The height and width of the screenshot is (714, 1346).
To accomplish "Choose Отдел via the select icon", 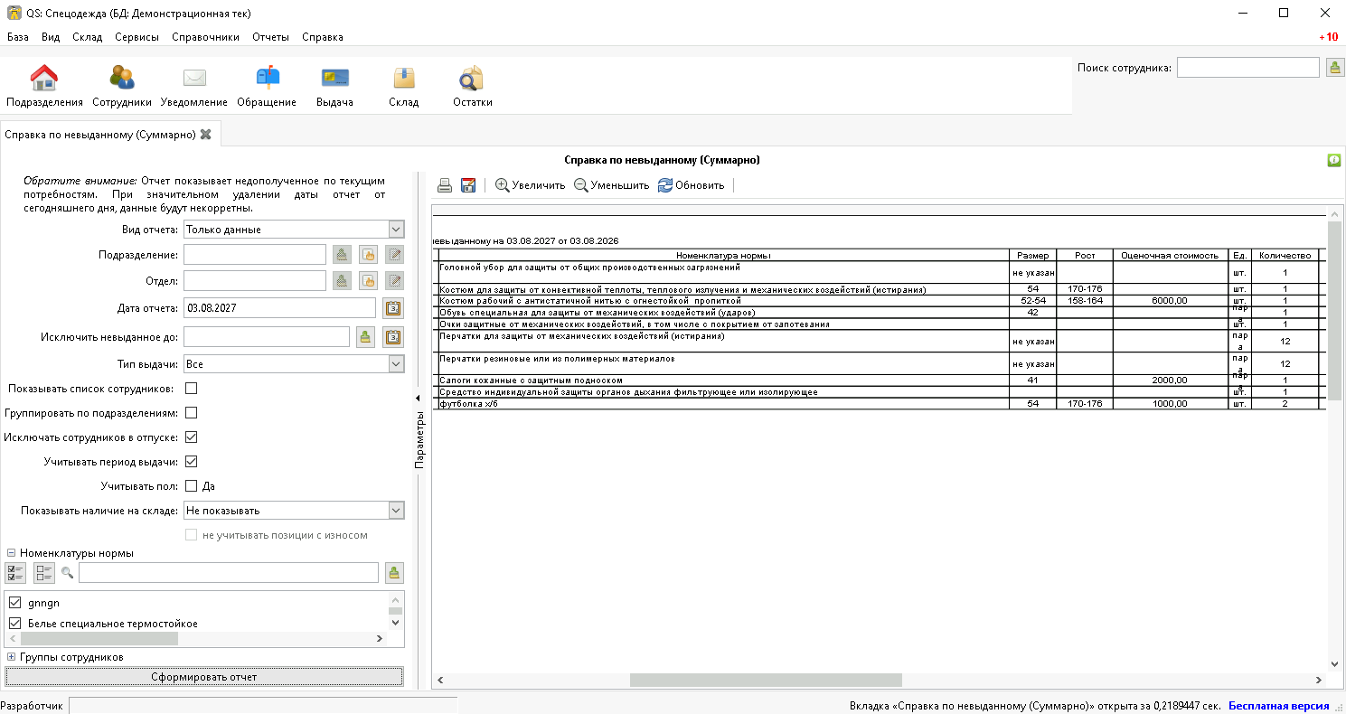I will point(368,280).
